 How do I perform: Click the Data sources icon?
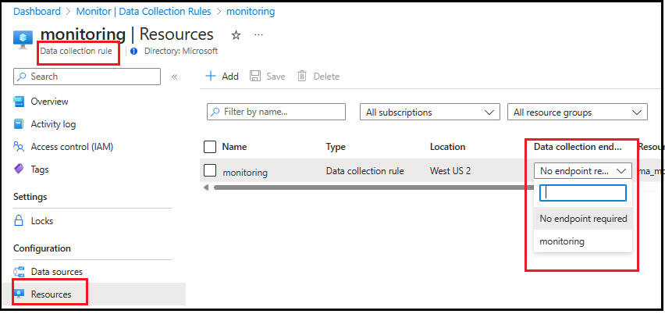point(19,272)
